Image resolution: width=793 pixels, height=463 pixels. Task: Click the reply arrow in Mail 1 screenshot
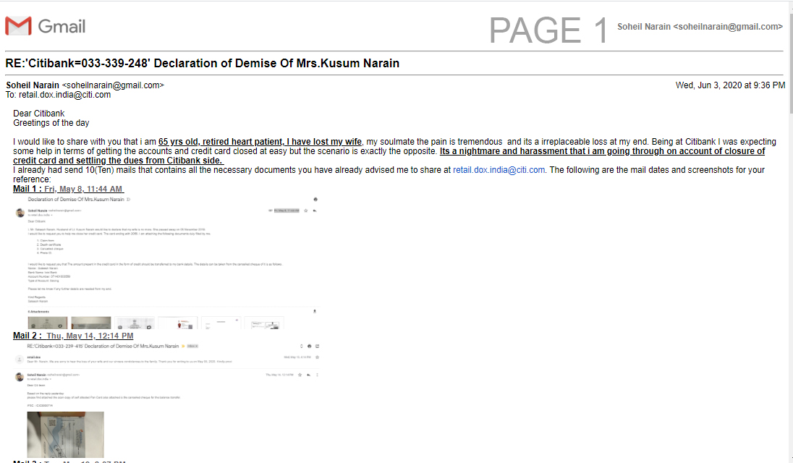(x=315, y=211)
